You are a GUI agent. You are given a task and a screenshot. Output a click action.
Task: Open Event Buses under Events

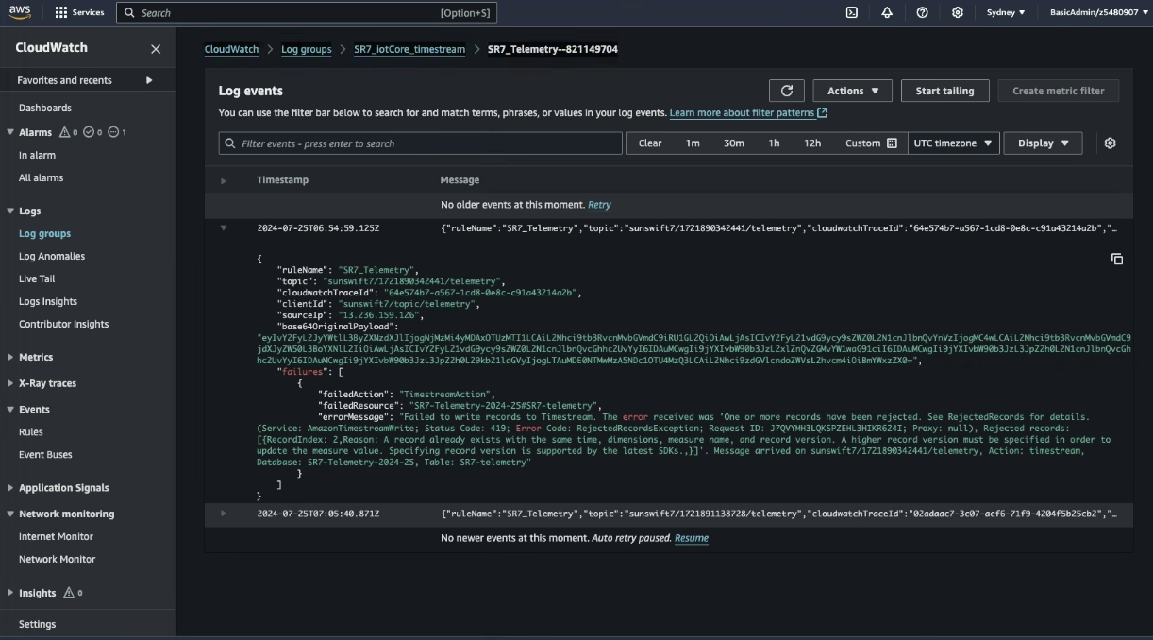pyautogui.click(x=45, y=454)
